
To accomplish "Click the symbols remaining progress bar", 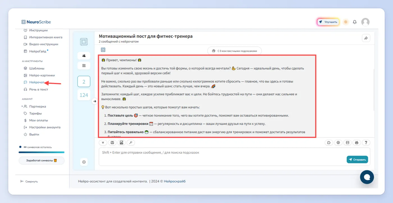I will 42,152.
